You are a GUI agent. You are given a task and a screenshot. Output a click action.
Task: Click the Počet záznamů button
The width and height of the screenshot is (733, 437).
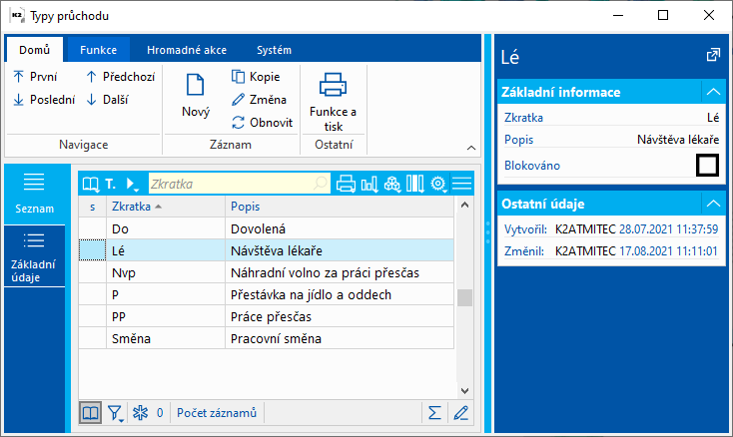point(217,412)
